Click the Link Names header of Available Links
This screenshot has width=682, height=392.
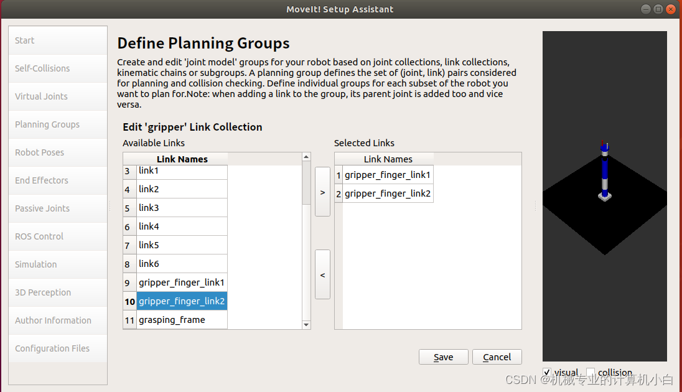click(x=182, y=159)
